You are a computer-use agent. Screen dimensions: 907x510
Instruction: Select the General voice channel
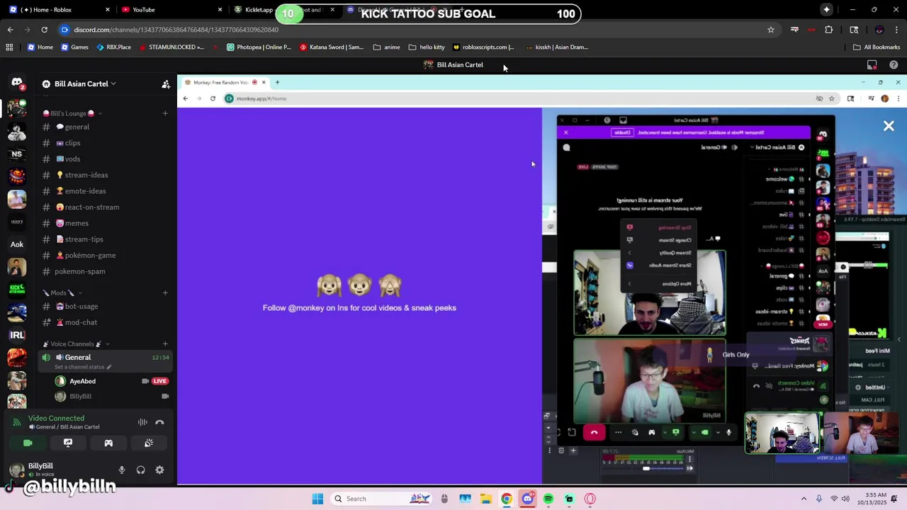click(106, 361)
